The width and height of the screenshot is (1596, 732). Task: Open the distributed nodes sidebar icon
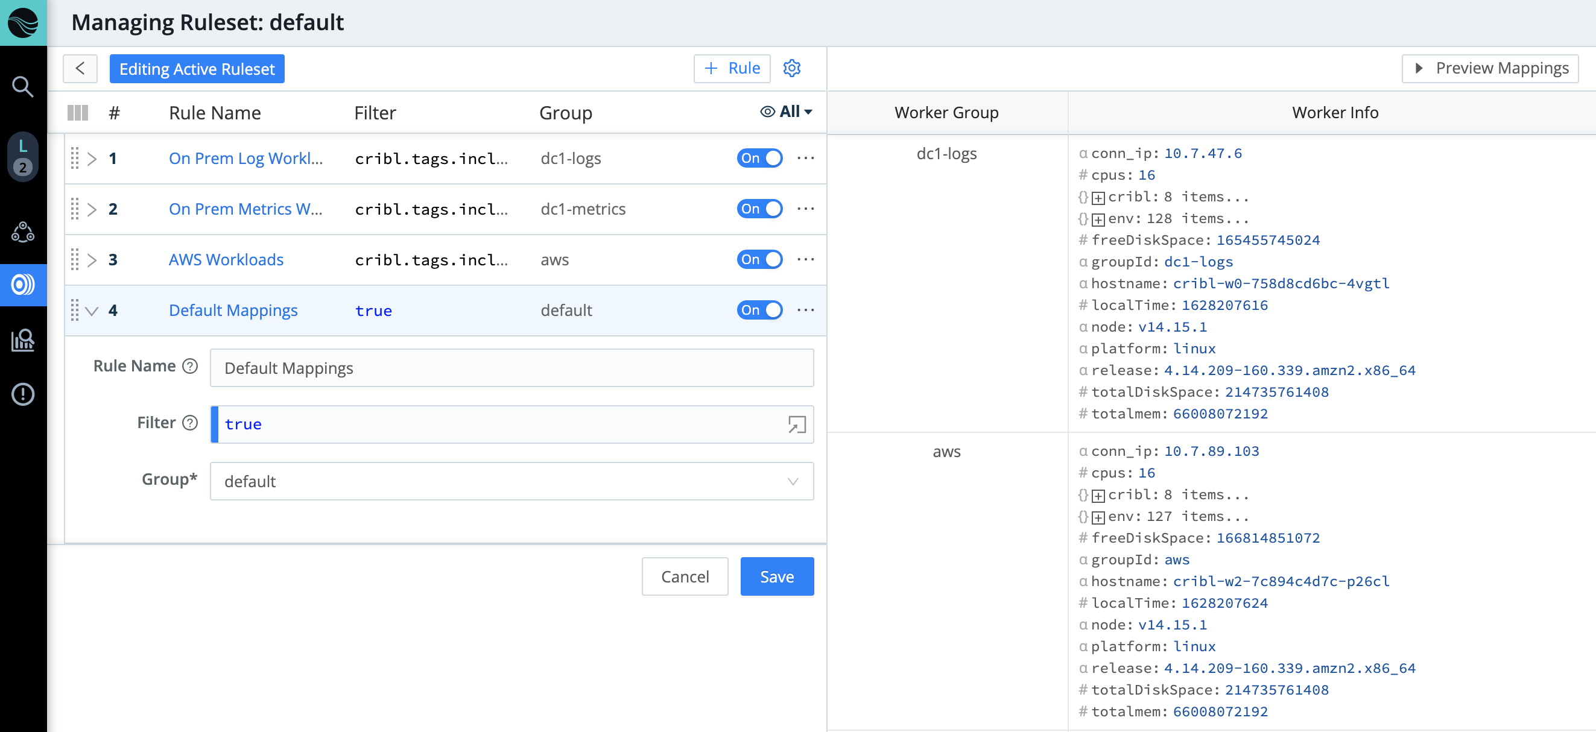tap(23, 232)
